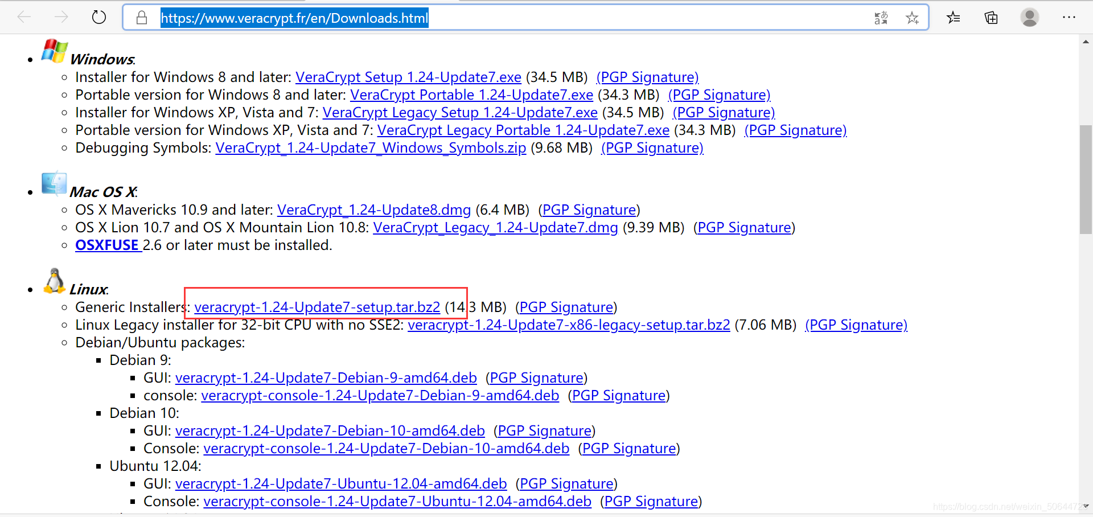
Task: Open PGP Signature for Debian 10 console
Action: click(x=629, y=449)
